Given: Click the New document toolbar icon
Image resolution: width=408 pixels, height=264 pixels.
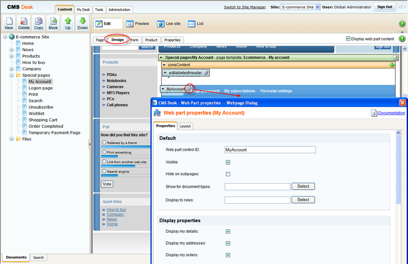Looking at the screenshot, I should (9, 23).
